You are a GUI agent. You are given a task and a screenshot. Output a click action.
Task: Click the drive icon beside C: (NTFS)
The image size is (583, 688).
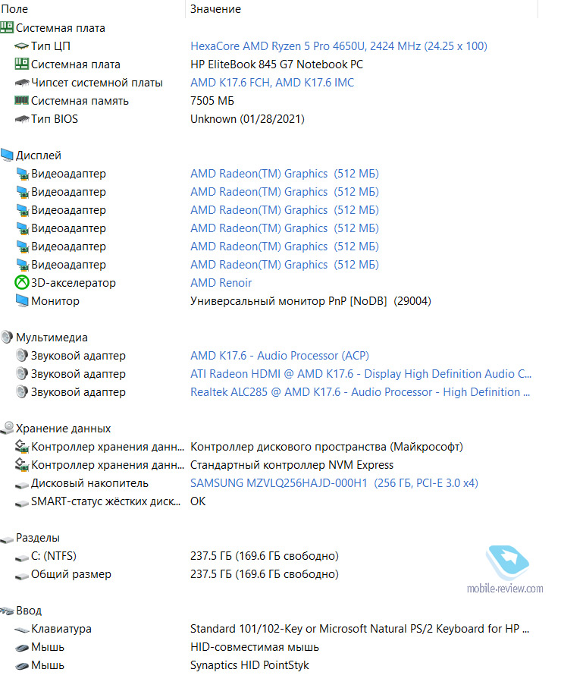(x=22, y=558)
